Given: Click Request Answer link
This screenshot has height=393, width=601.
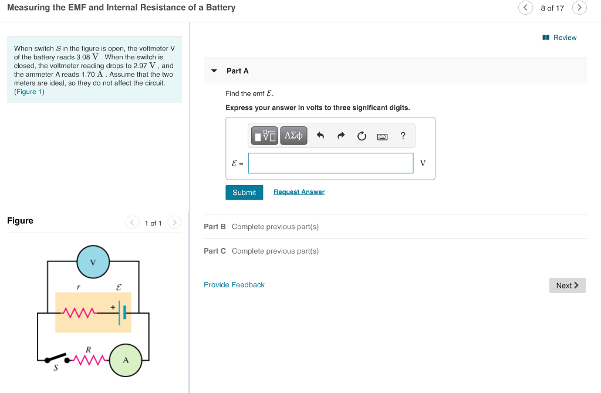Looking at the screenshot, I should [299, 192].
